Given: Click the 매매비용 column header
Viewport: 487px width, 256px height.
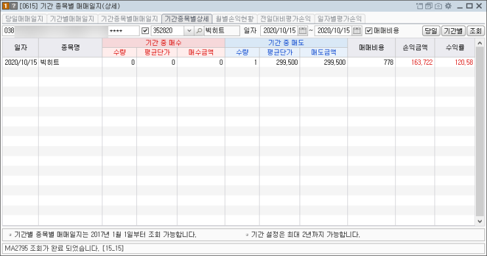Looking at the screenshot, I should [372, 48].
